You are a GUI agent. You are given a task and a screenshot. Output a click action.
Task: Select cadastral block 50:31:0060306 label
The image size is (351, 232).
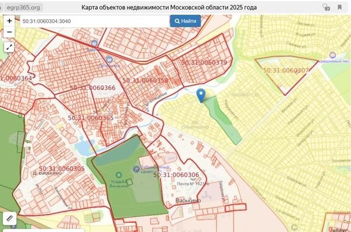coord(176,175)
